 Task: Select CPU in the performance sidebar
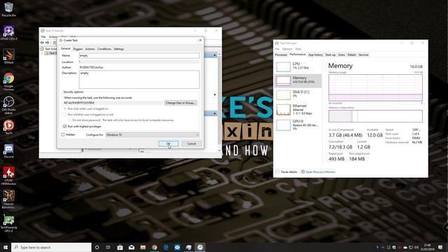(298, 66)
